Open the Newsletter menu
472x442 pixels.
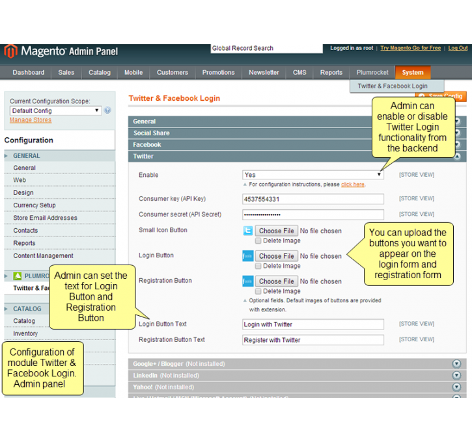pyautogui.click(x=264, y=72)
